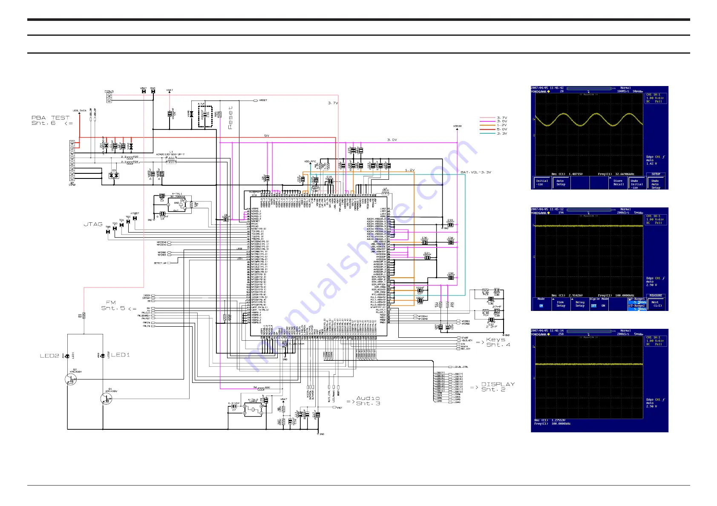Click the Undo Auto Setup soft key

tap(656, 184)
